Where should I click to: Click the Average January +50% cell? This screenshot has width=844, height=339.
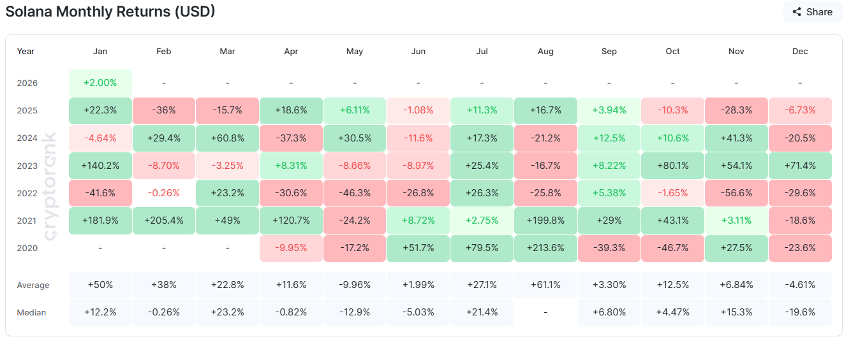(100, 285)
